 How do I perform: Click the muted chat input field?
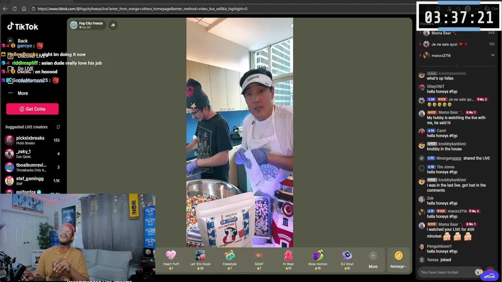[x=445, y=272]
